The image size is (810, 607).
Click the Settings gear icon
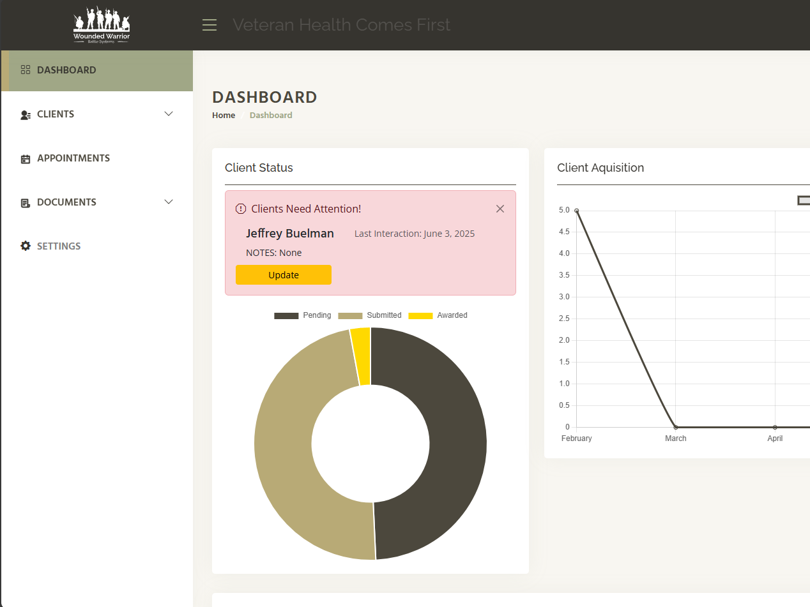(x=26, y=246)
